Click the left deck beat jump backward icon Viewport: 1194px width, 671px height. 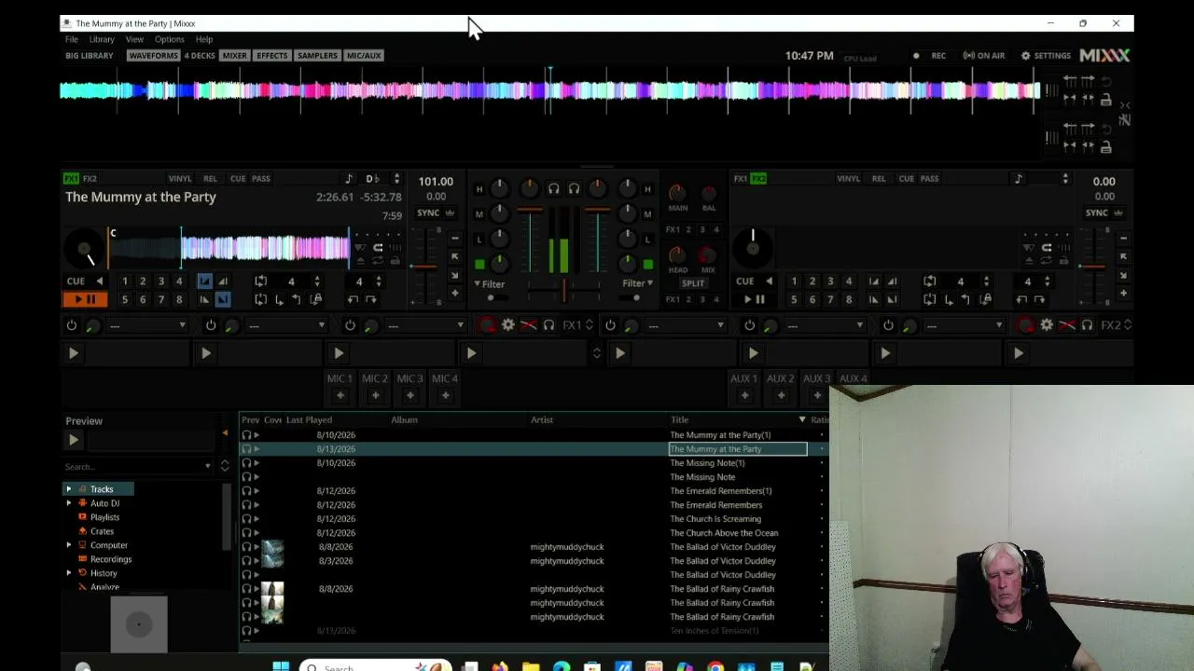pos(353,299)
